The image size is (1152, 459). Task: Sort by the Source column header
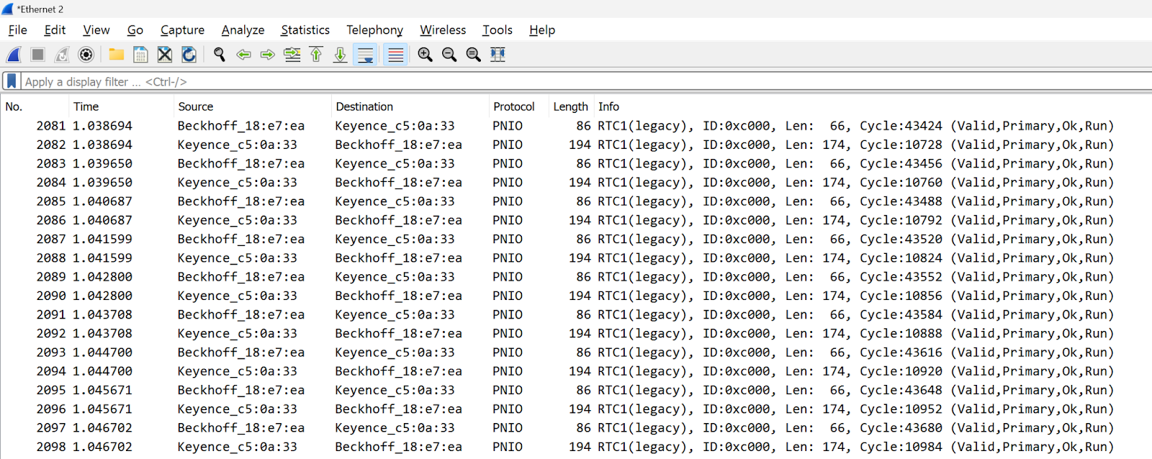(x=253, y=106)
